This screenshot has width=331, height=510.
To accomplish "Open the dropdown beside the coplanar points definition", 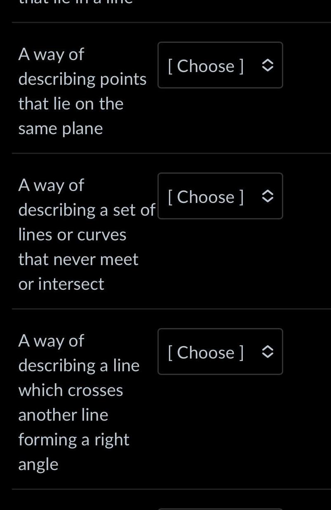I will tap(220, 65).
